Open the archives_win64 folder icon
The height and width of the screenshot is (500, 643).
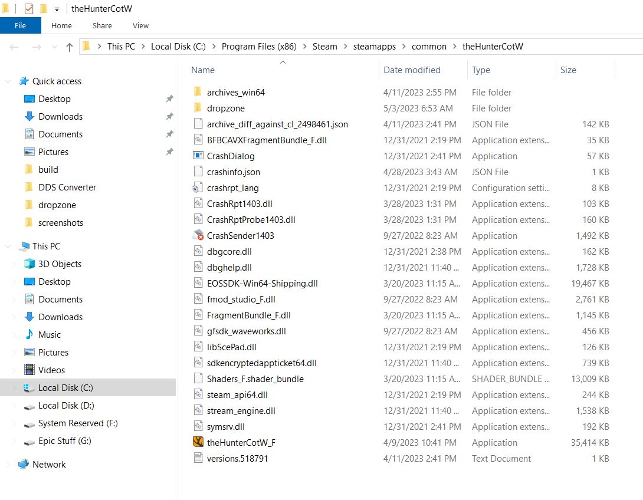pyautogui.click(x=198, y=91)
